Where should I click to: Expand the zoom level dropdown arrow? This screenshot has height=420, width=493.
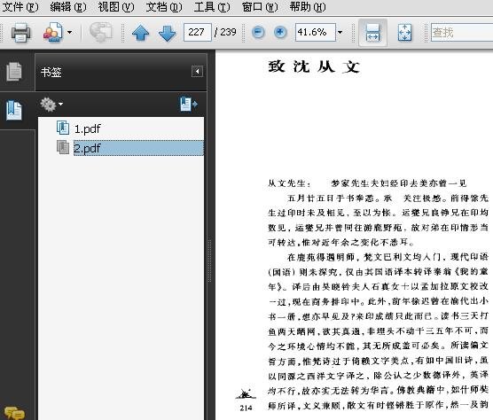point(340,32)
